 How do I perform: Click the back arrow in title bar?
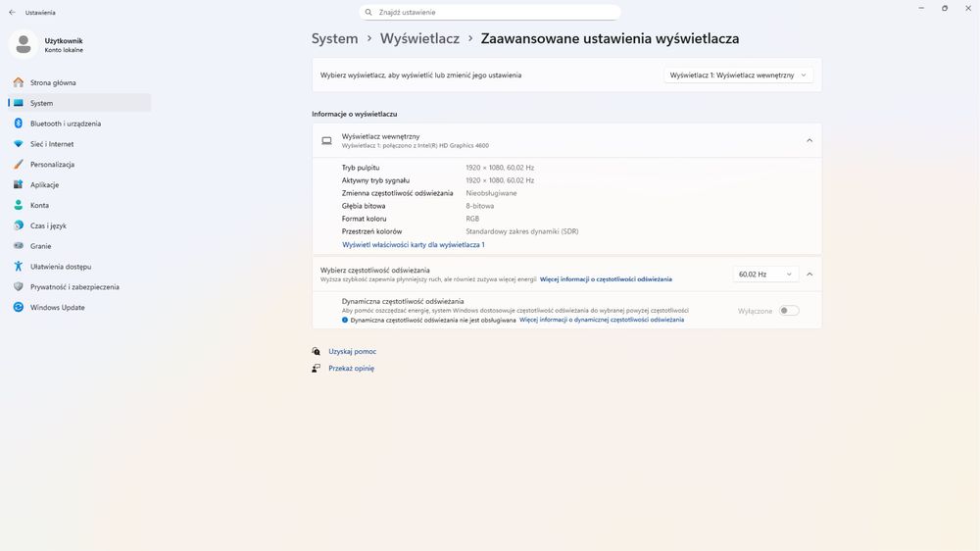12,13
